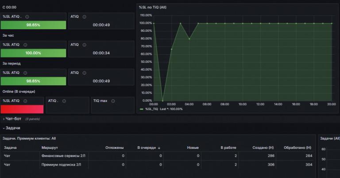Viewport: 340px width, 178px height.
Task: Sort table by В очереди column arrow
Action: pyautogui.click(x=159, y=148)
